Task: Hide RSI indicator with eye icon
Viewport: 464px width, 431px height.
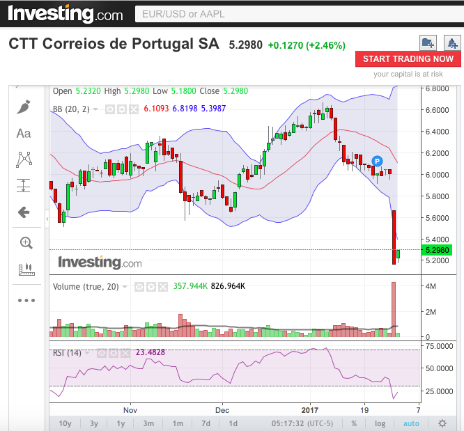Action: tap(102, 353)
